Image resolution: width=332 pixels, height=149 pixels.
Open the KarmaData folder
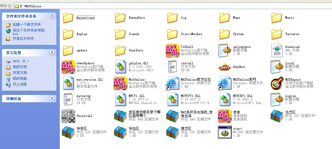(x=120, y=18)
